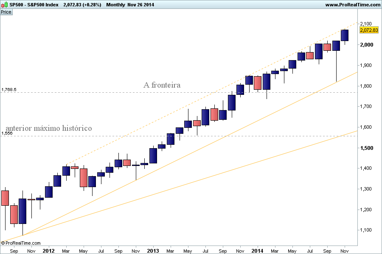
Task: Click the 1,800 price axis label
Action: [x=366, y=86]
